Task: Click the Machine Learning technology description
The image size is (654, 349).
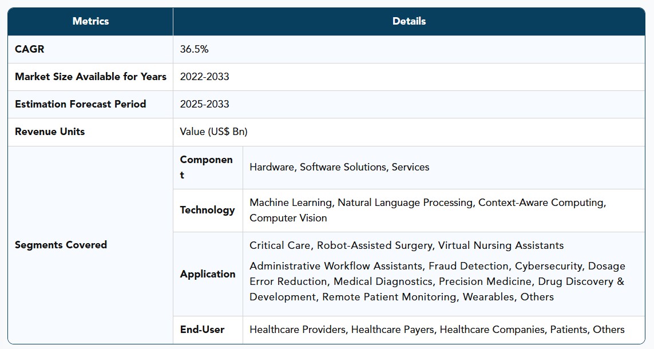Action: coord(427,210)
